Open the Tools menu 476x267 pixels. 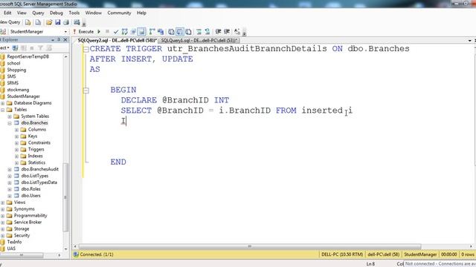pyautogui.click(x=74, y=13)
